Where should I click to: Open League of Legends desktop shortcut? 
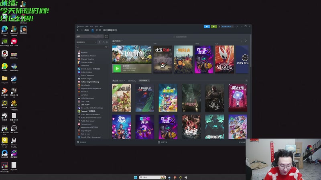(14, 31)
